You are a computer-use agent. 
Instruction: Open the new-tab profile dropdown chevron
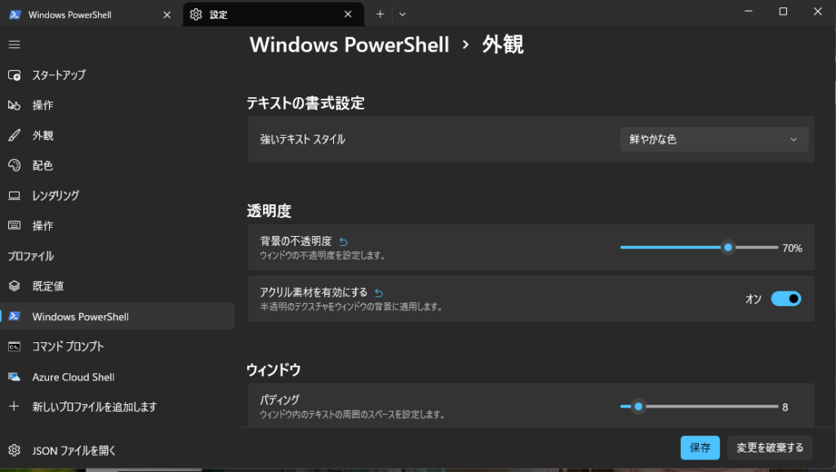tap(402, 15)
